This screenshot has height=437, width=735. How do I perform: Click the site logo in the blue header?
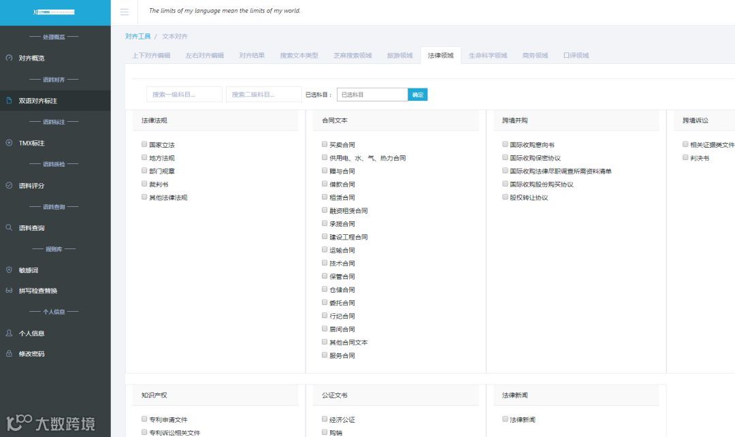click(x=54, y=12)
